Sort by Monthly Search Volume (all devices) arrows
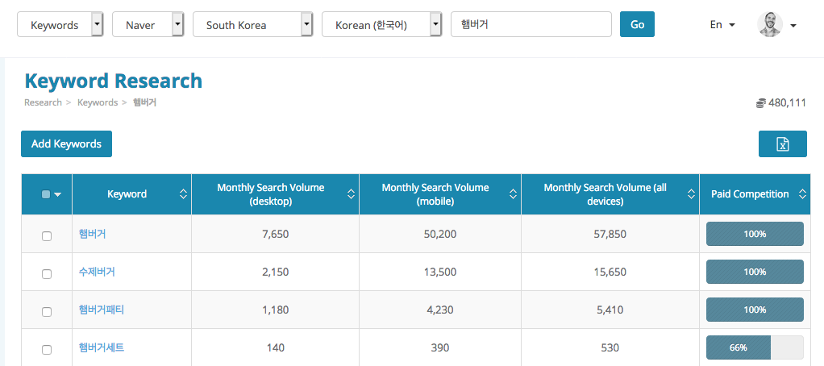The height and width of the screenshot is (366, 824). [x=692, y=194]
